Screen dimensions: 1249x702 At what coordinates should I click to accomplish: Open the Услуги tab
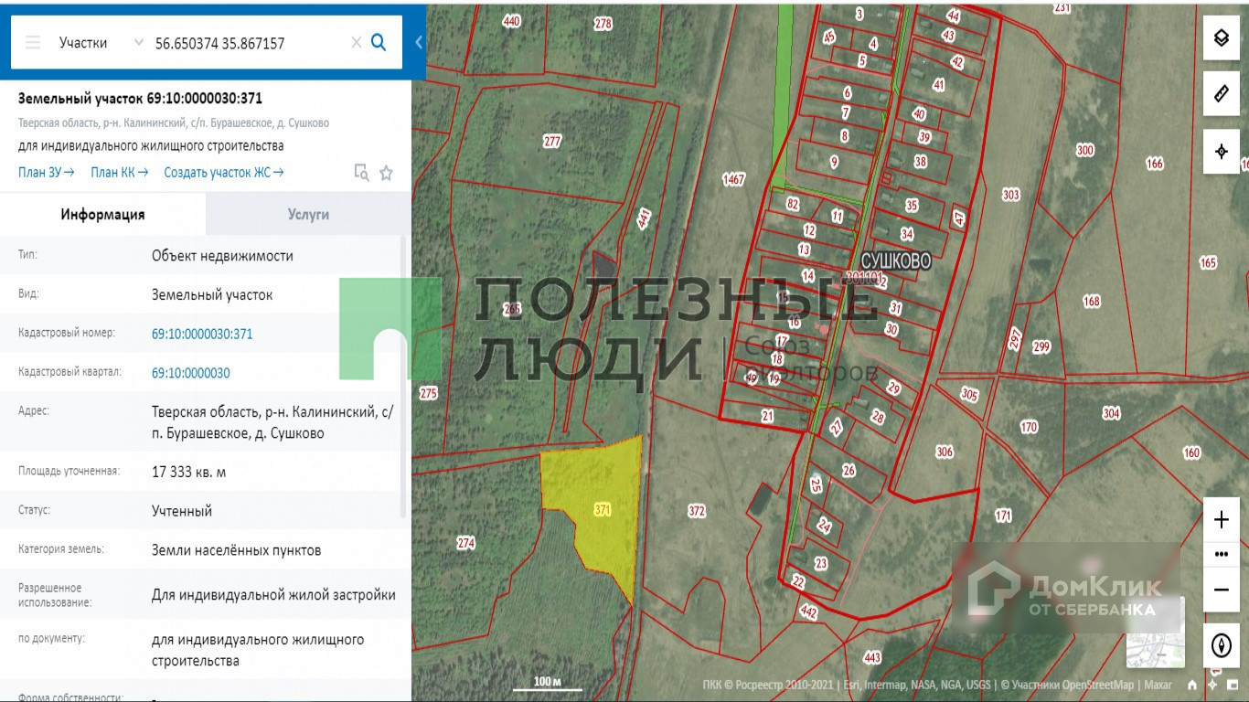click(x=308, y=215)
